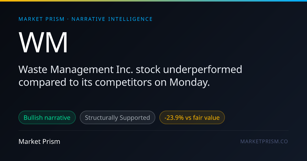Click the word Supported in gray pill
Image resolution: width=307 pixels, height=161 pixels.
(x=135, y=118)
